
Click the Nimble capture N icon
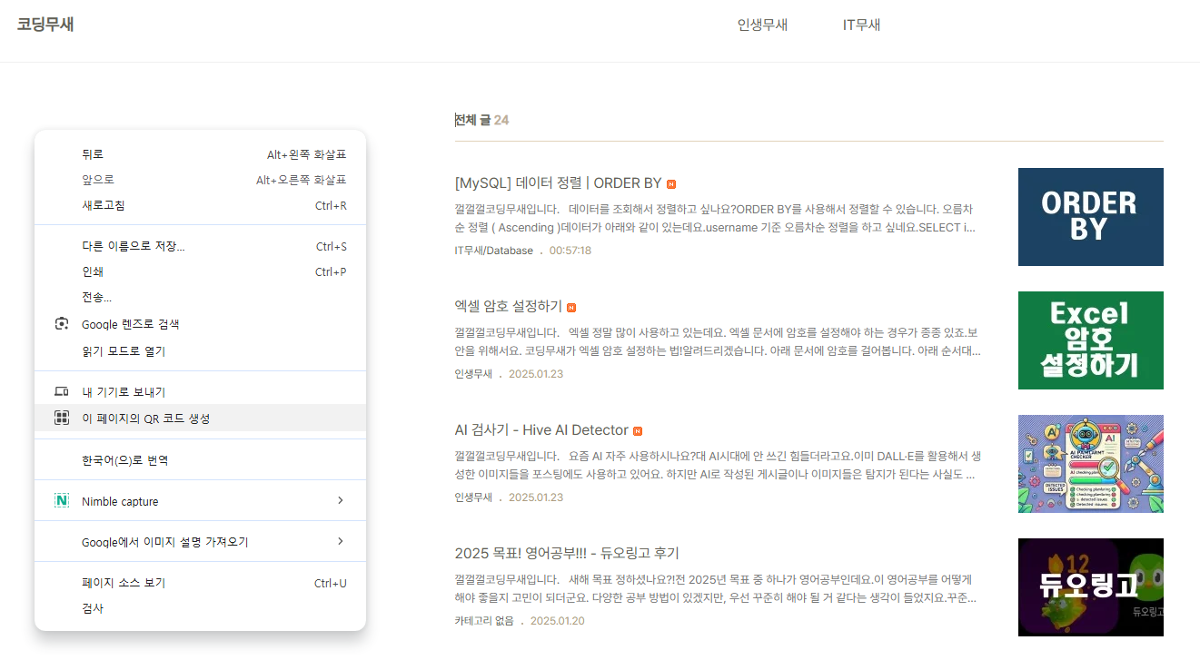click(62, 501)
